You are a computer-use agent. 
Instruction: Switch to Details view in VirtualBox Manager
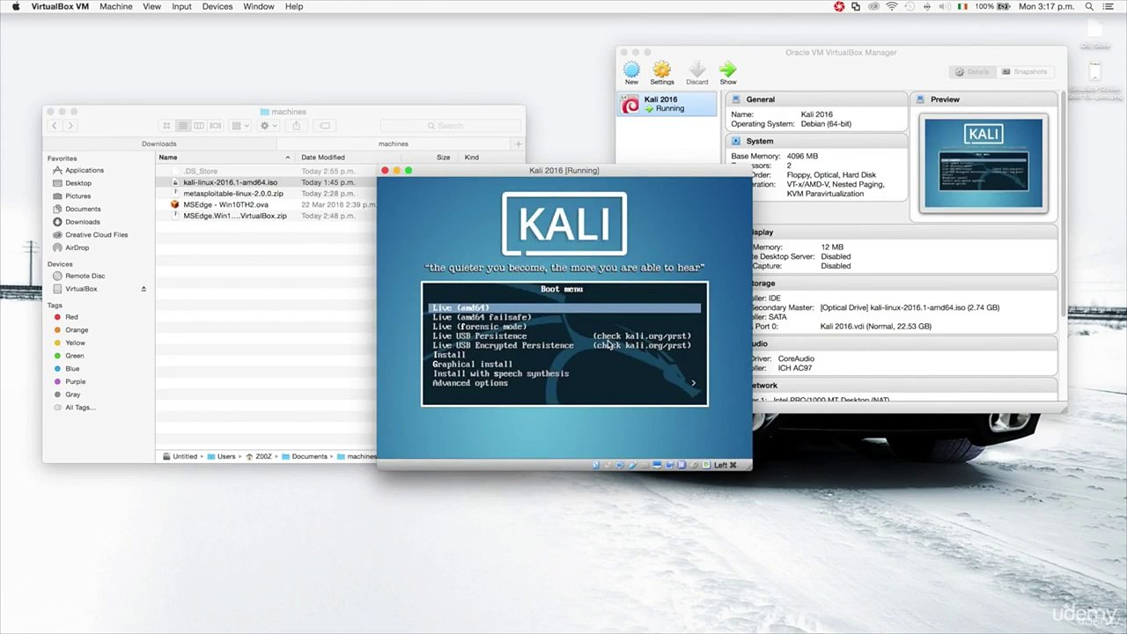click(x=971, y=71)
